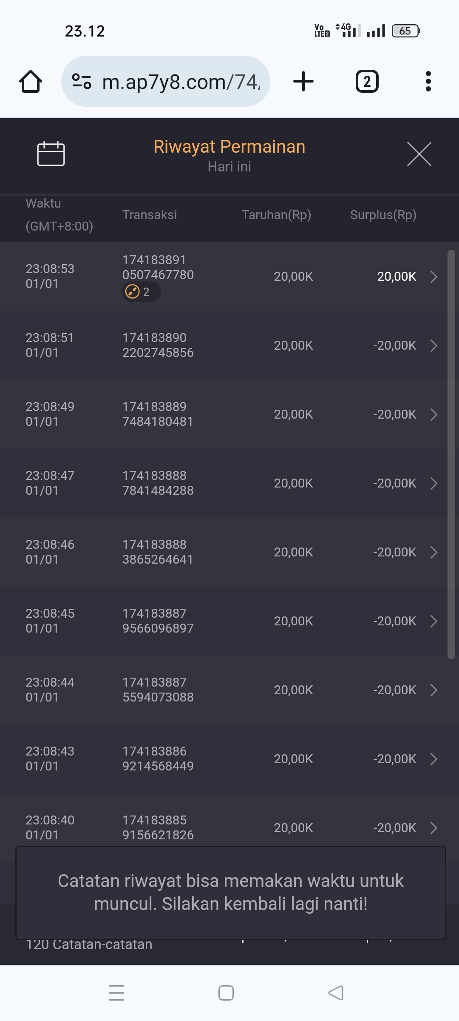The image size is (459, 1021).
Task: Open site settings icon in address bar
Action: 82,81
